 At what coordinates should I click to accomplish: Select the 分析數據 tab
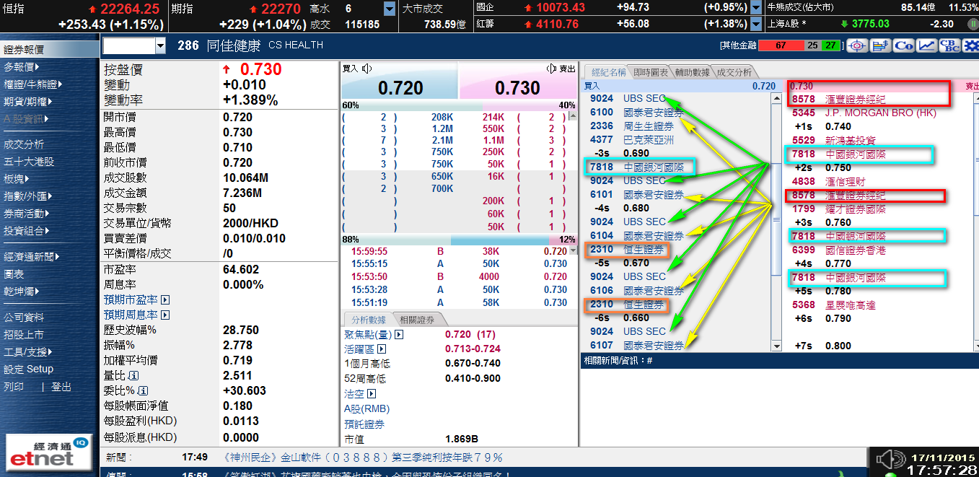coord(369,320)
